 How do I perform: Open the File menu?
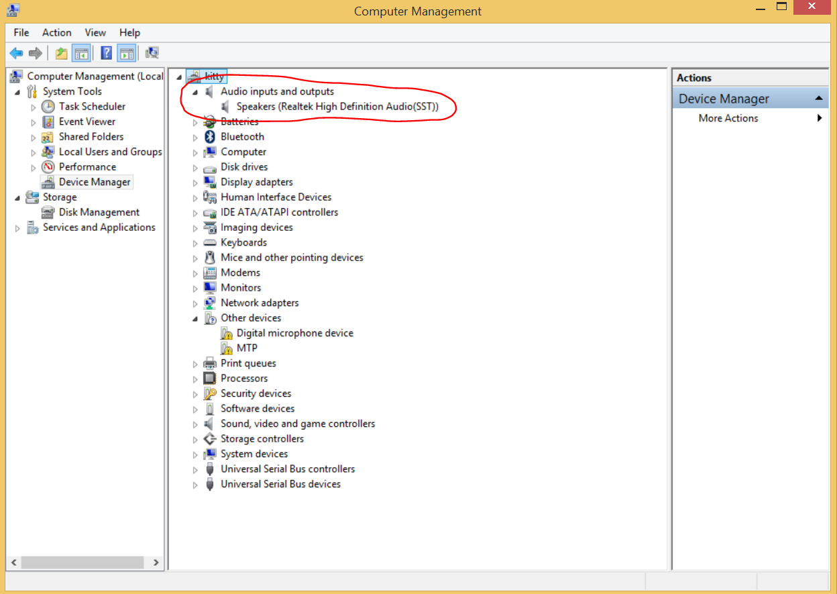coord(21,32)
